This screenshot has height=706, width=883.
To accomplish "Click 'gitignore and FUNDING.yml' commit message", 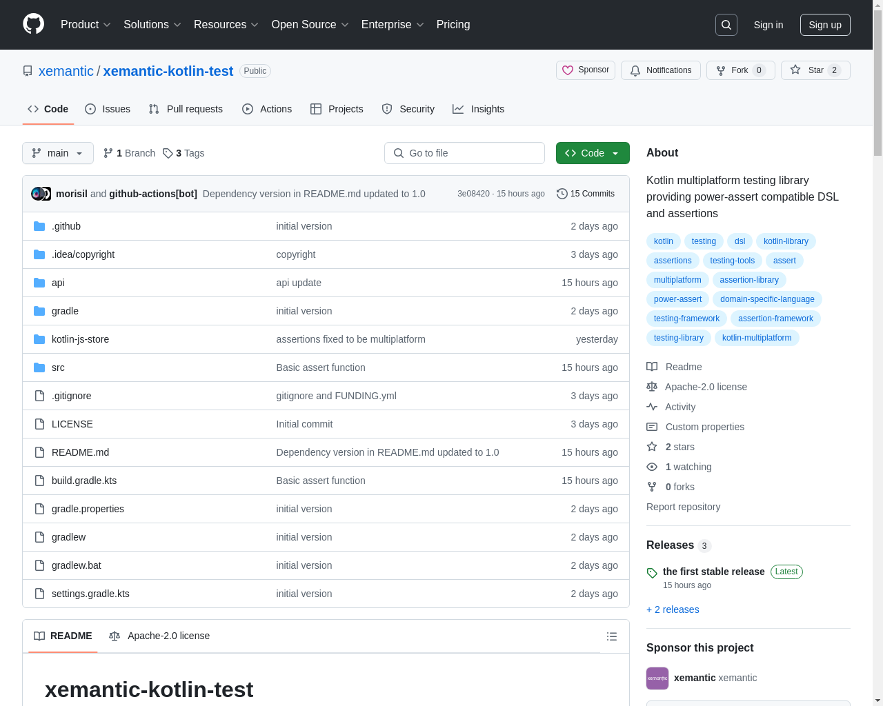I will [x=336, y=396].
